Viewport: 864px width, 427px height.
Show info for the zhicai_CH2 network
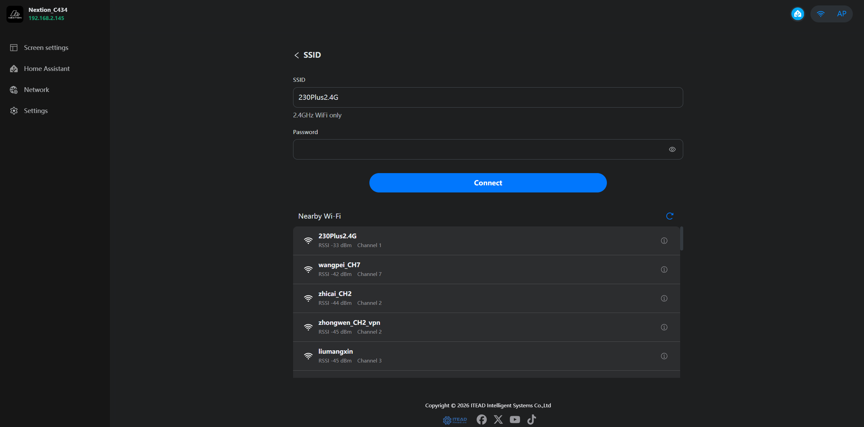pyautogui.click(x=664, y=298)
